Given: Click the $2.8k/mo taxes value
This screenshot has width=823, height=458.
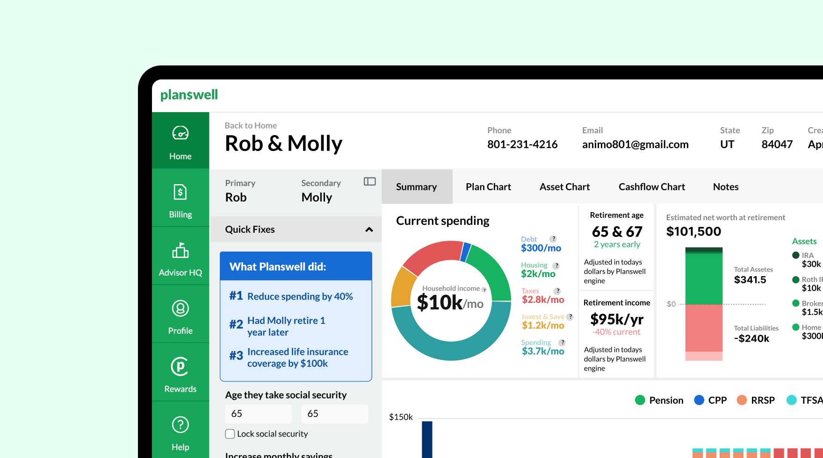Looking at the screenshot, I should click(x=543, y=300).
